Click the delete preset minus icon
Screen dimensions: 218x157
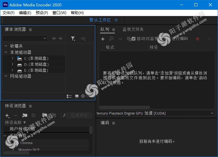click(16, 115)
